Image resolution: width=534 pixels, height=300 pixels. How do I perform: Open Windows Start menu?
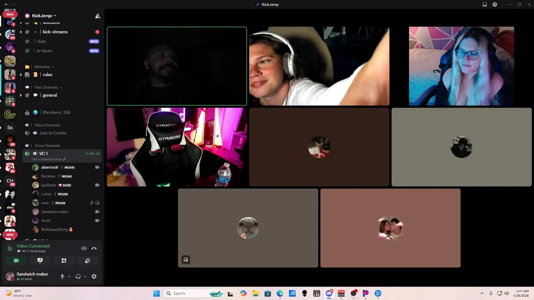156,293
